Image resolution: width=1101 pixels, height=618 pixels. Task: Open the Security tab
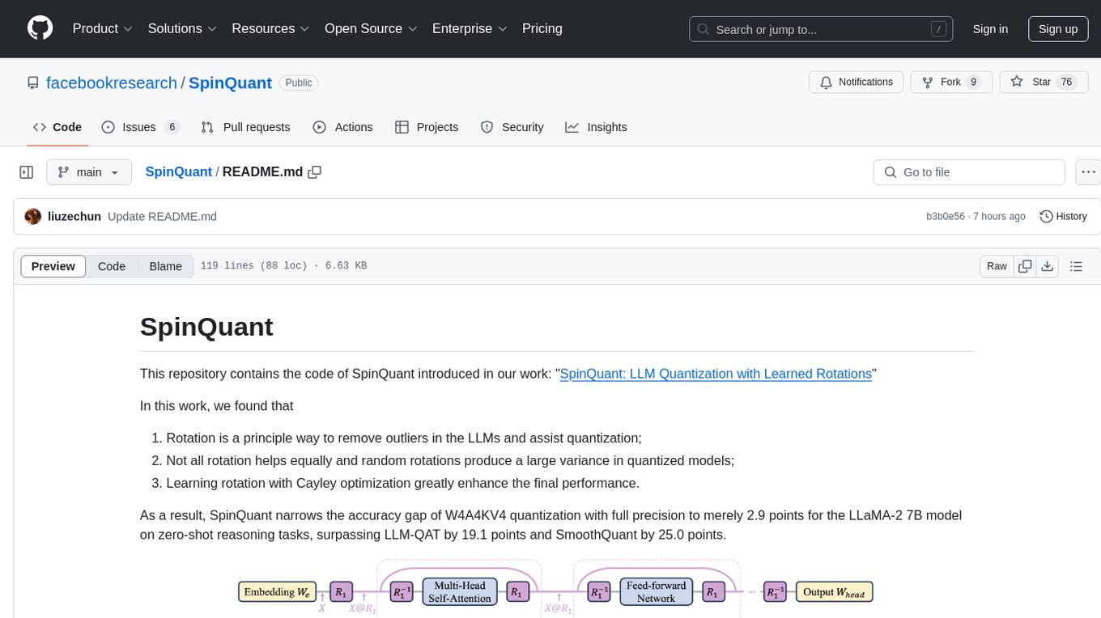(512, 127)
